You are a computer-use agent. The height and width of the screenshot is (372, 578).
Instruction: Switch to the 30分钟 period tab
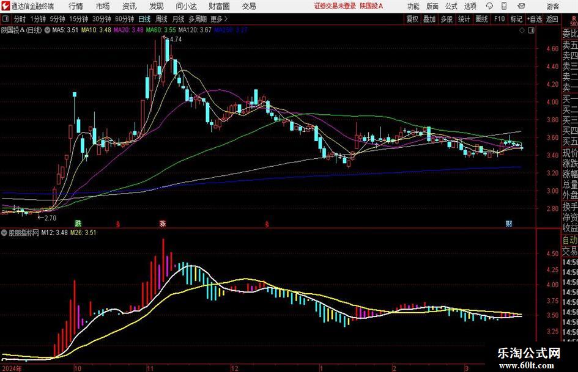(102, 19)
